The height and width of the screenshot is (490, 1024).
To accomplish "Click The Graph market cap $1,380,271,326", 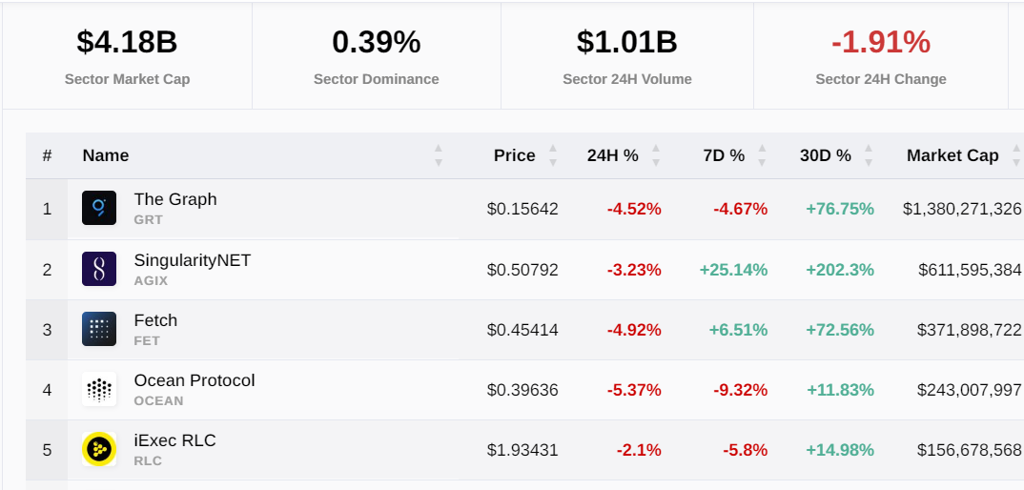I will 962,209.
